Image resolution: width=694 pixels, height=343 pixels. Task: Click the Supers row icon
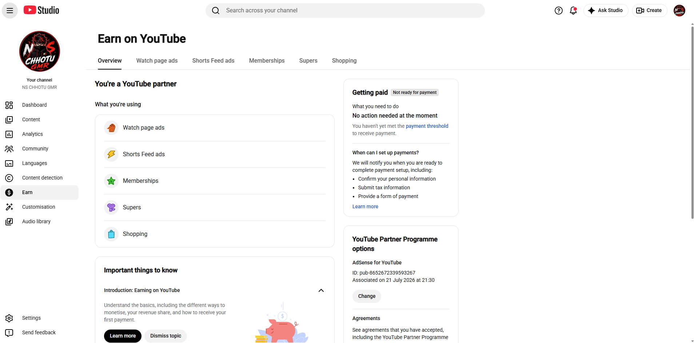111,208
